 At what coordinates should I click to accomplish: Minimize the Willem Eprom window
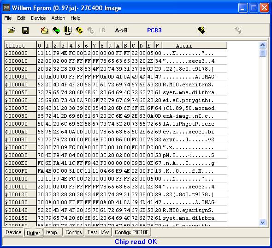point(243,8)
